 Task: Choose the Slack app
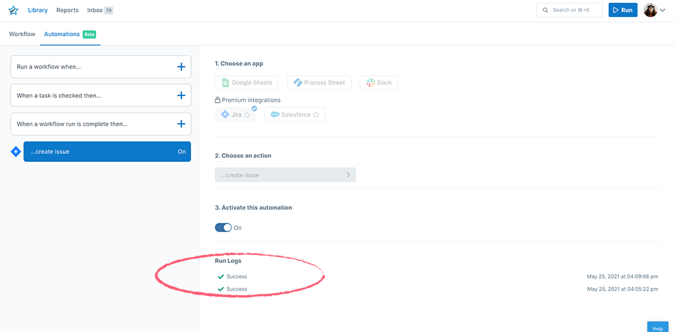[379, 82]
